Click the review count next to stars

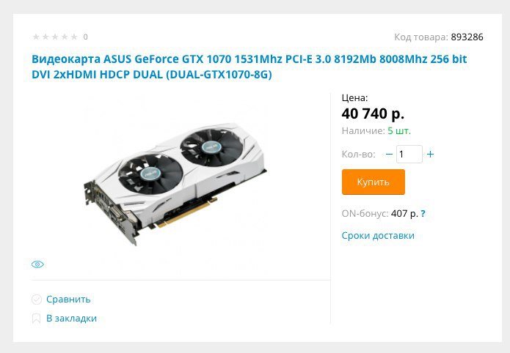(x=86, y=37)
